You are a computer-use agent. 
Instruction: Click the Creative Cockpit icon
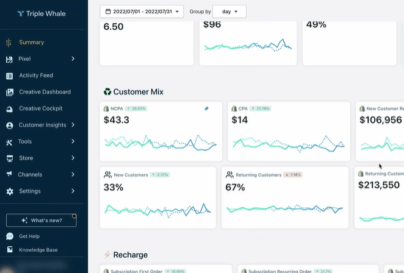[9, 108]
